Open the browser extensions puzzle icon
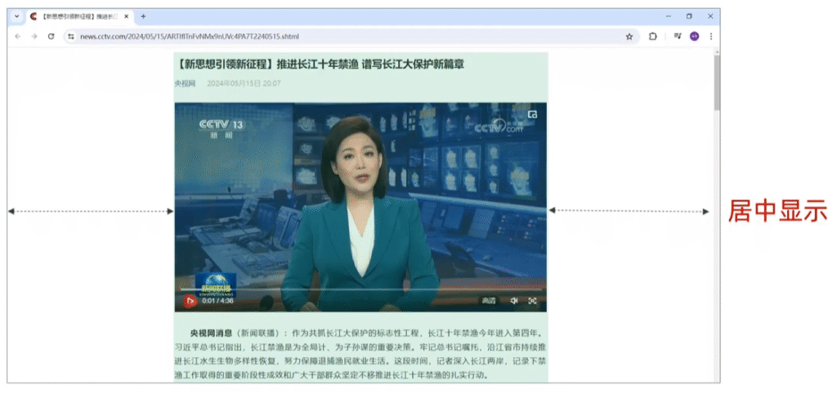The height and width of the screenshot is (393, 837). pos(653,37)
